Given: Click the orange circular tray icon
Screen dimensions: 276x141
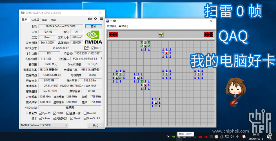Looking at the screenshot, I should click(216, 137).
